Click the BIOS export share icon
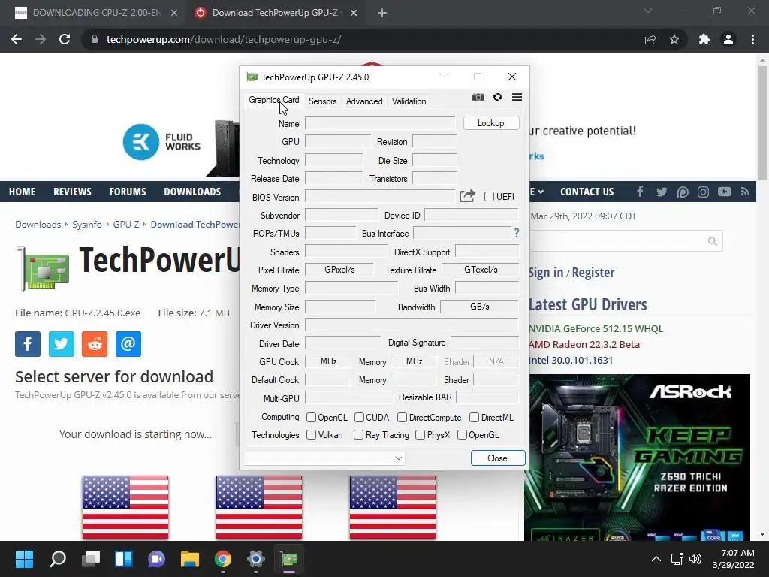The height and width of the screenshot is (577, 769). pyautogui.click(x=467, y=196)
